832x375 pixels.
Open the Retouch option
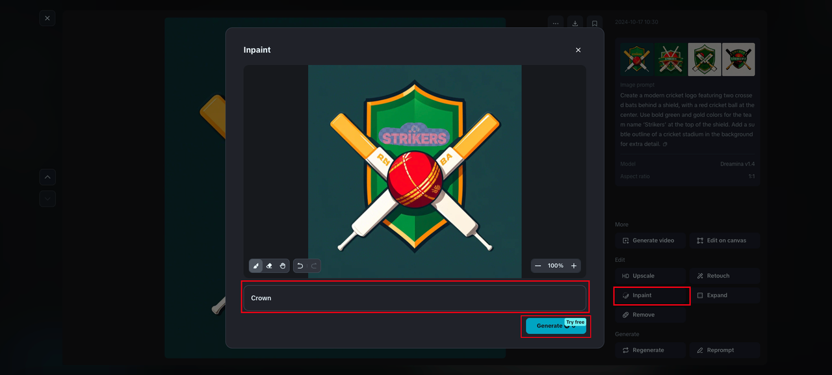(x=725, y=276)
